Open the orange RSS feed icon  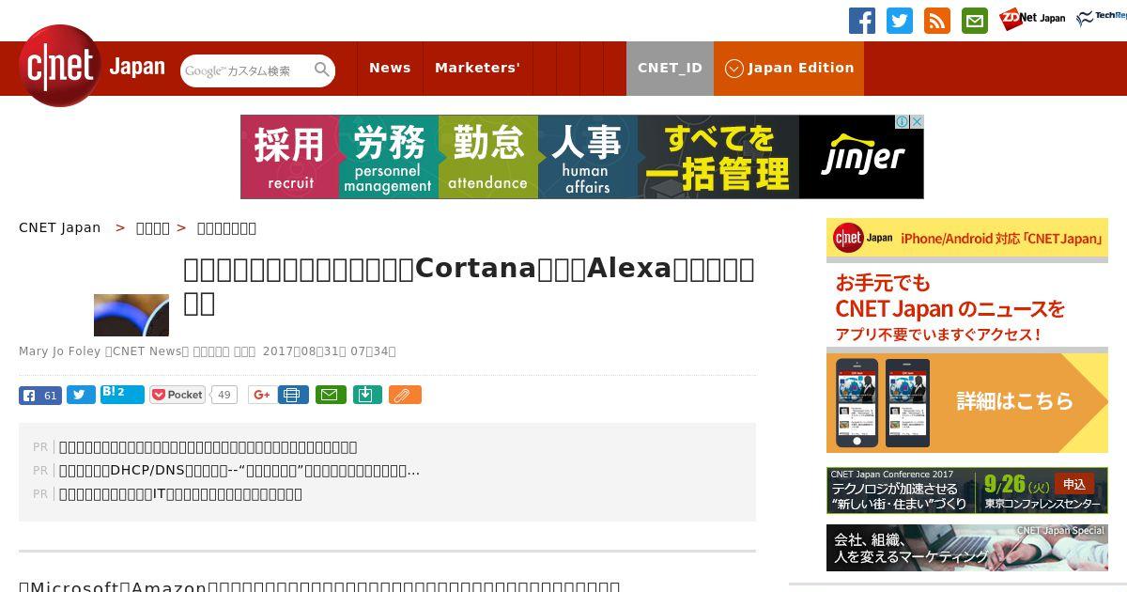tap(937, 21)
